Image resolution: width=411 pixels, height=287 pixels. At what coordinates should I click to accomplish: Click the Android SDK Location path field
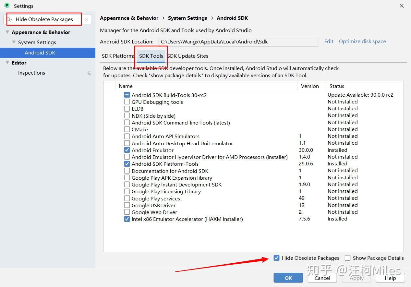238,42
